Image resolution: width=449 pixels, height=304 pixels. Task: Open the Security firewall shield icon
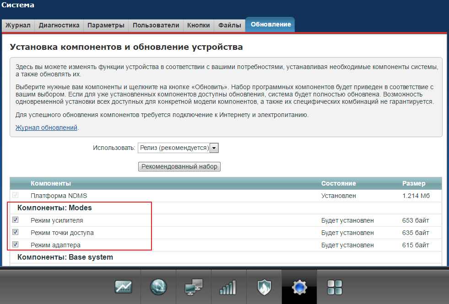tap(264, 287)
